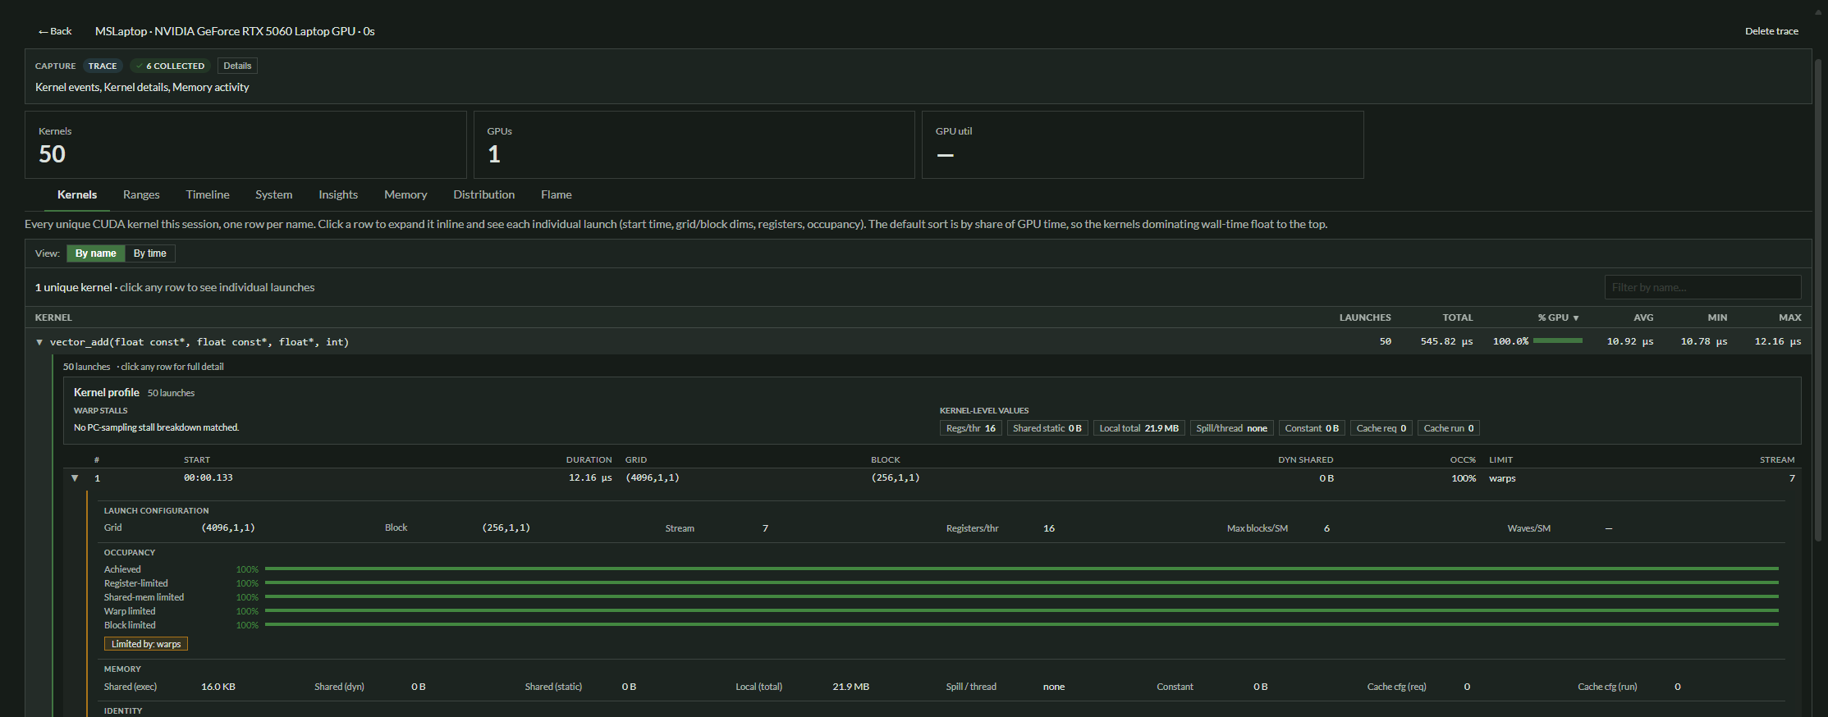Sort by the AVG column header
The image size is (1828, 717).
point(1643,317)
